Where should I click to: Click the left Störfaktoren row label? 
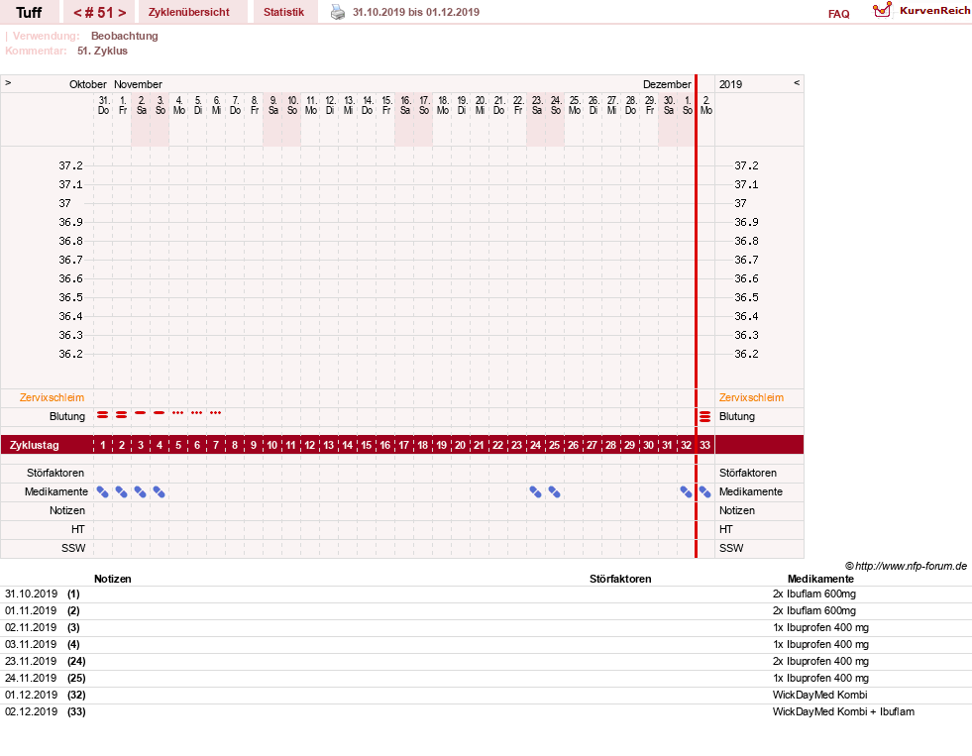click(x=55, y=473)
